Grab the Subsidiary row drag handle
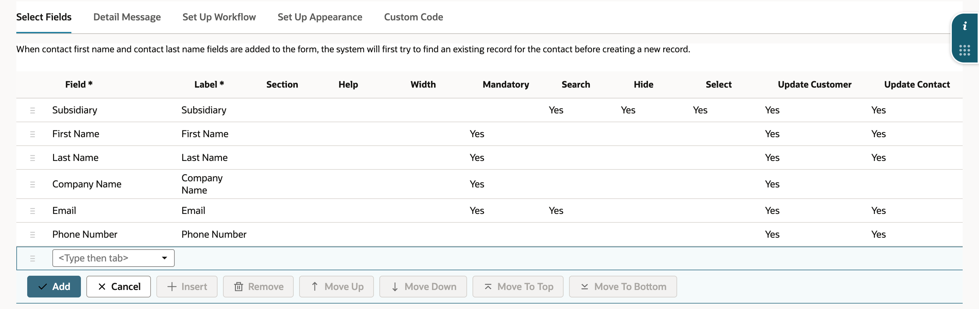This screenshot has height=309, width=979. (32, 110)
